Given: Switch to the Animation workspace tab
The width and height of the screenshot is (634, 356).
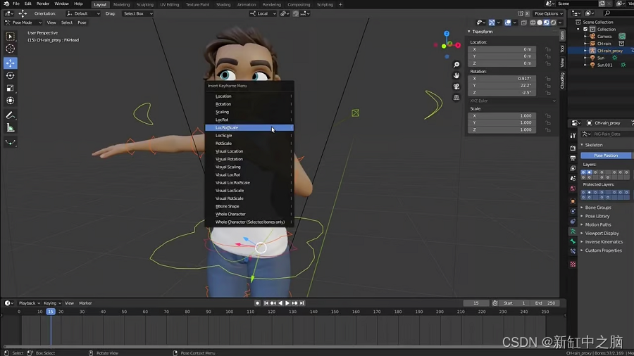Looking at the screenshot, I should click(x=247, y=4).
